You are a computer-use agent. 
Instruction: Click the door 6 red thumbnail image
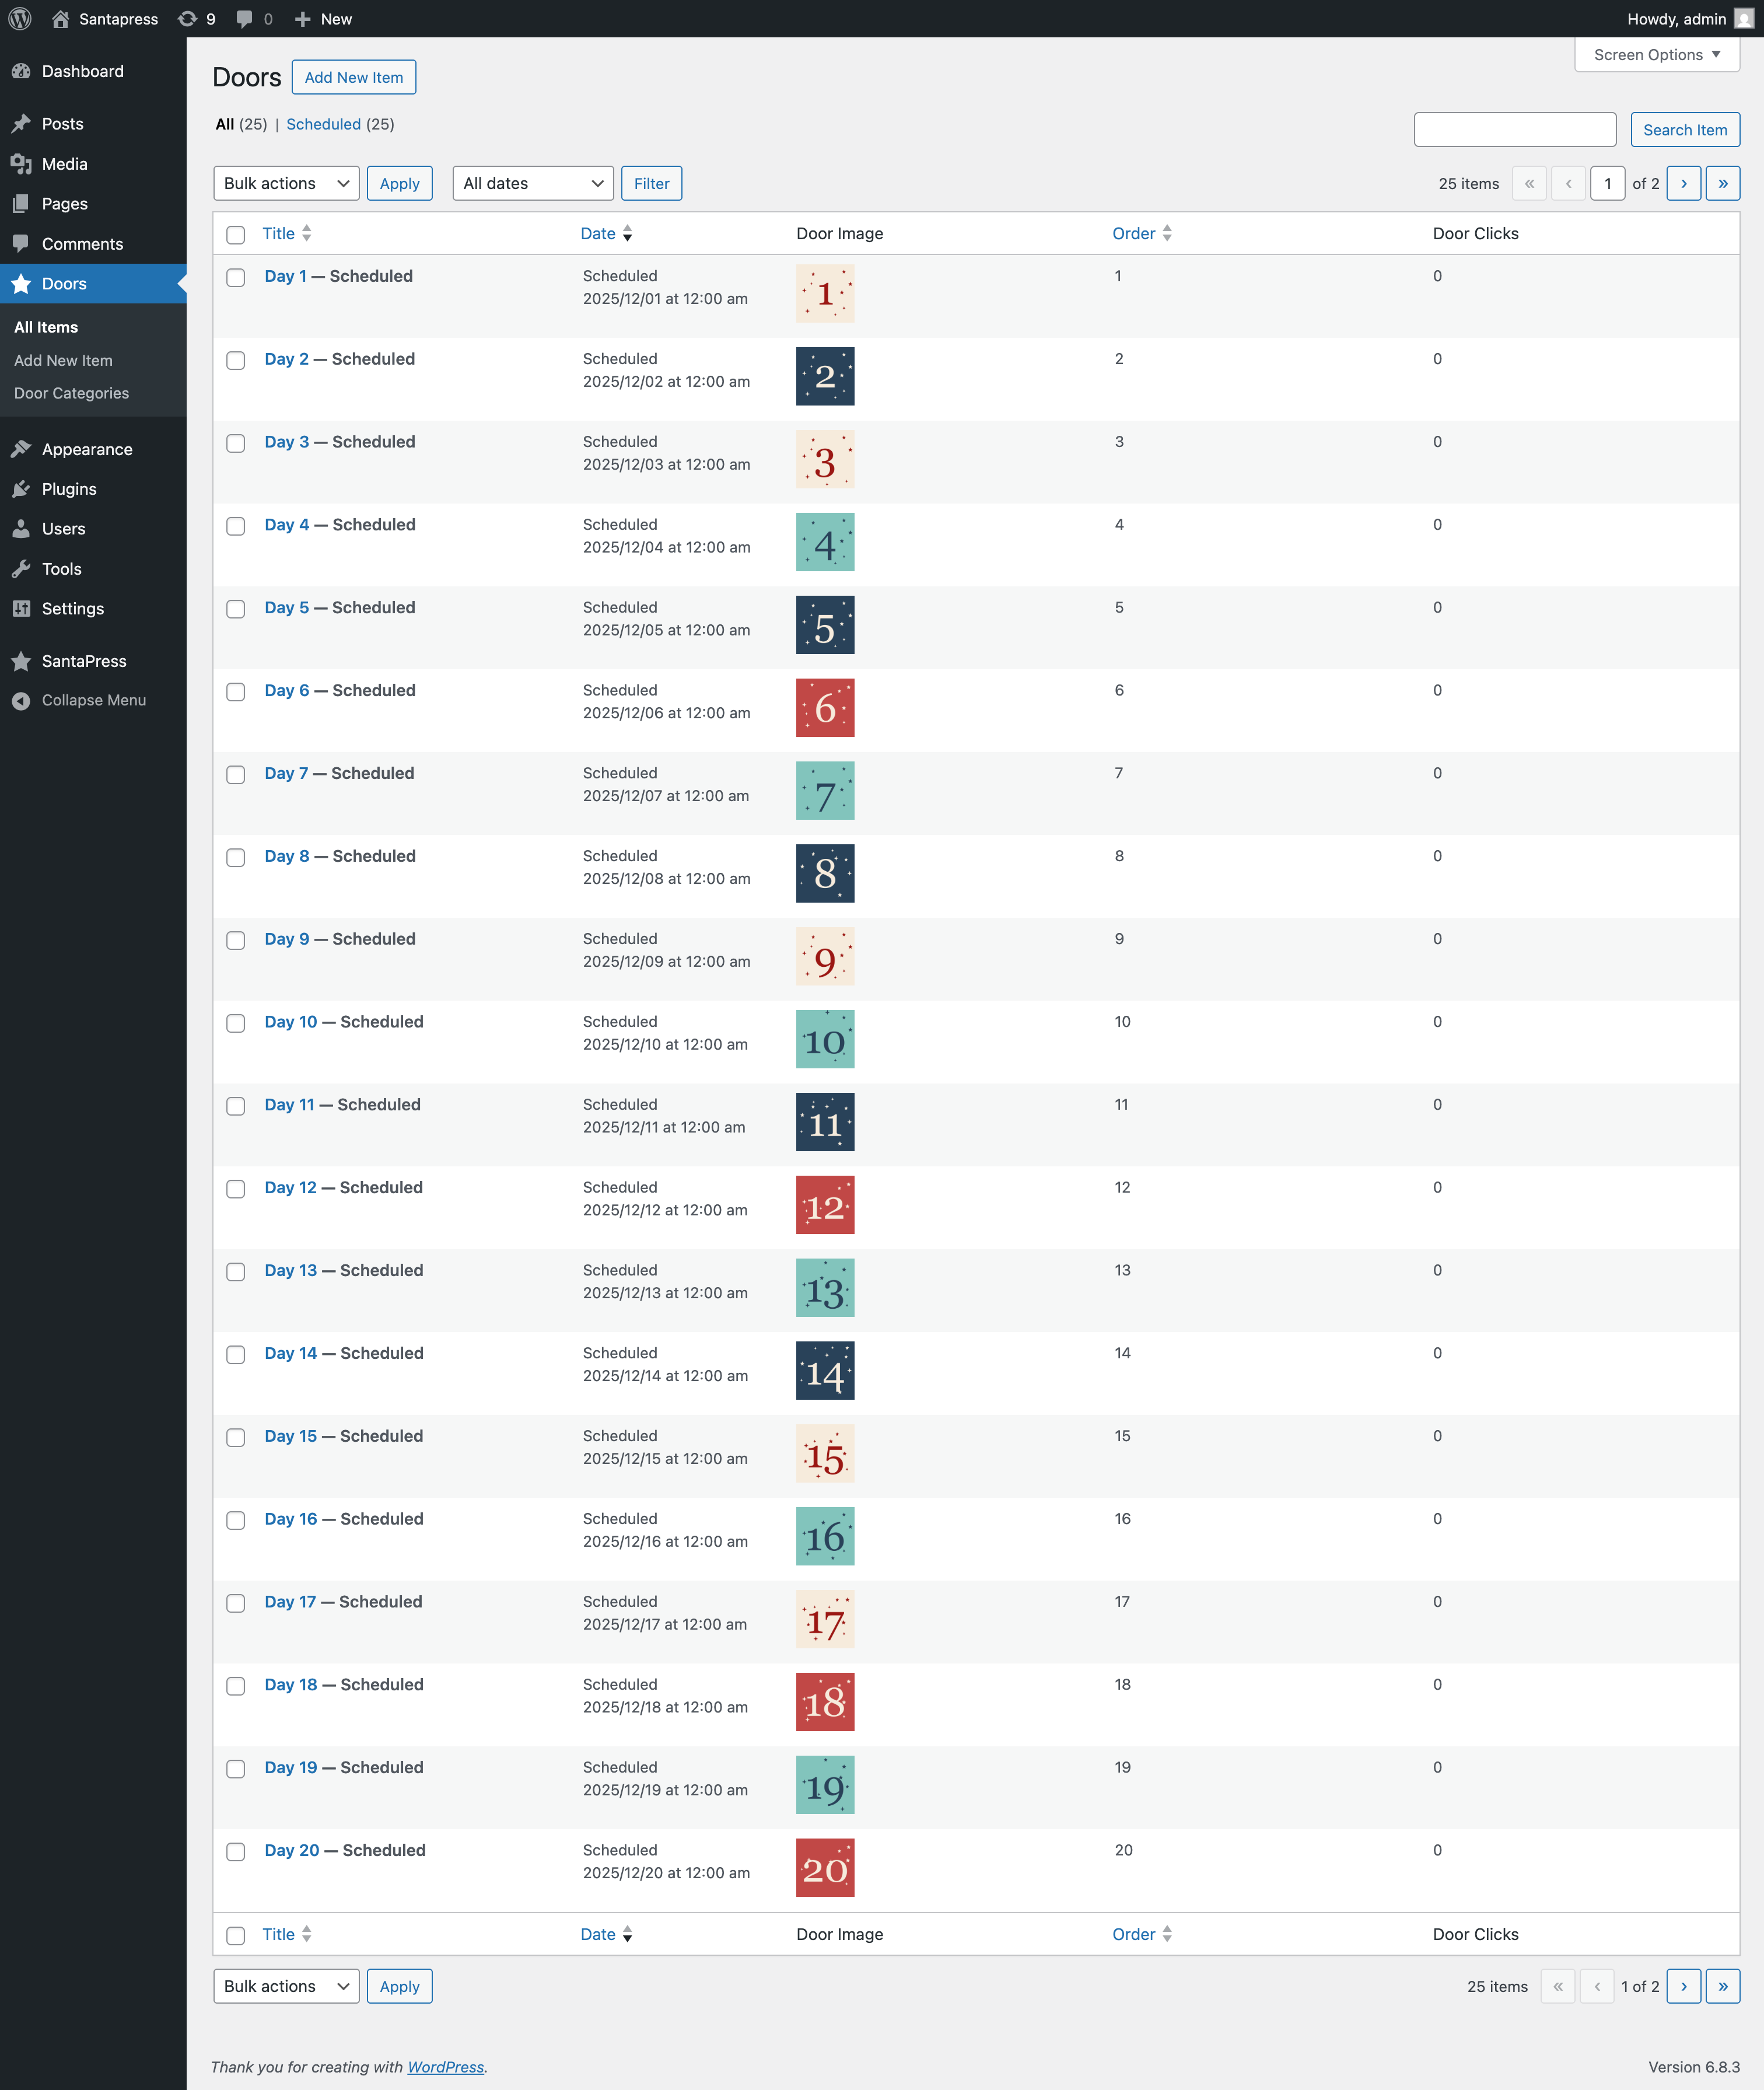point(825,708)
